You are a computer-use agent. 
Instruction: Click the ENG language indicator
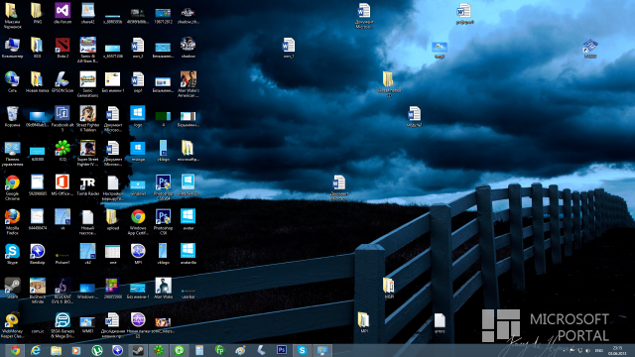(x=599, y=350)
